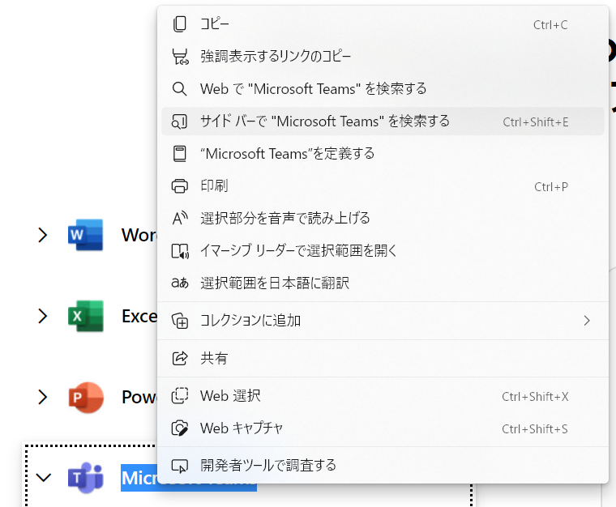
Task: Select 共有 menu entry
Action: tap(383, 358)
